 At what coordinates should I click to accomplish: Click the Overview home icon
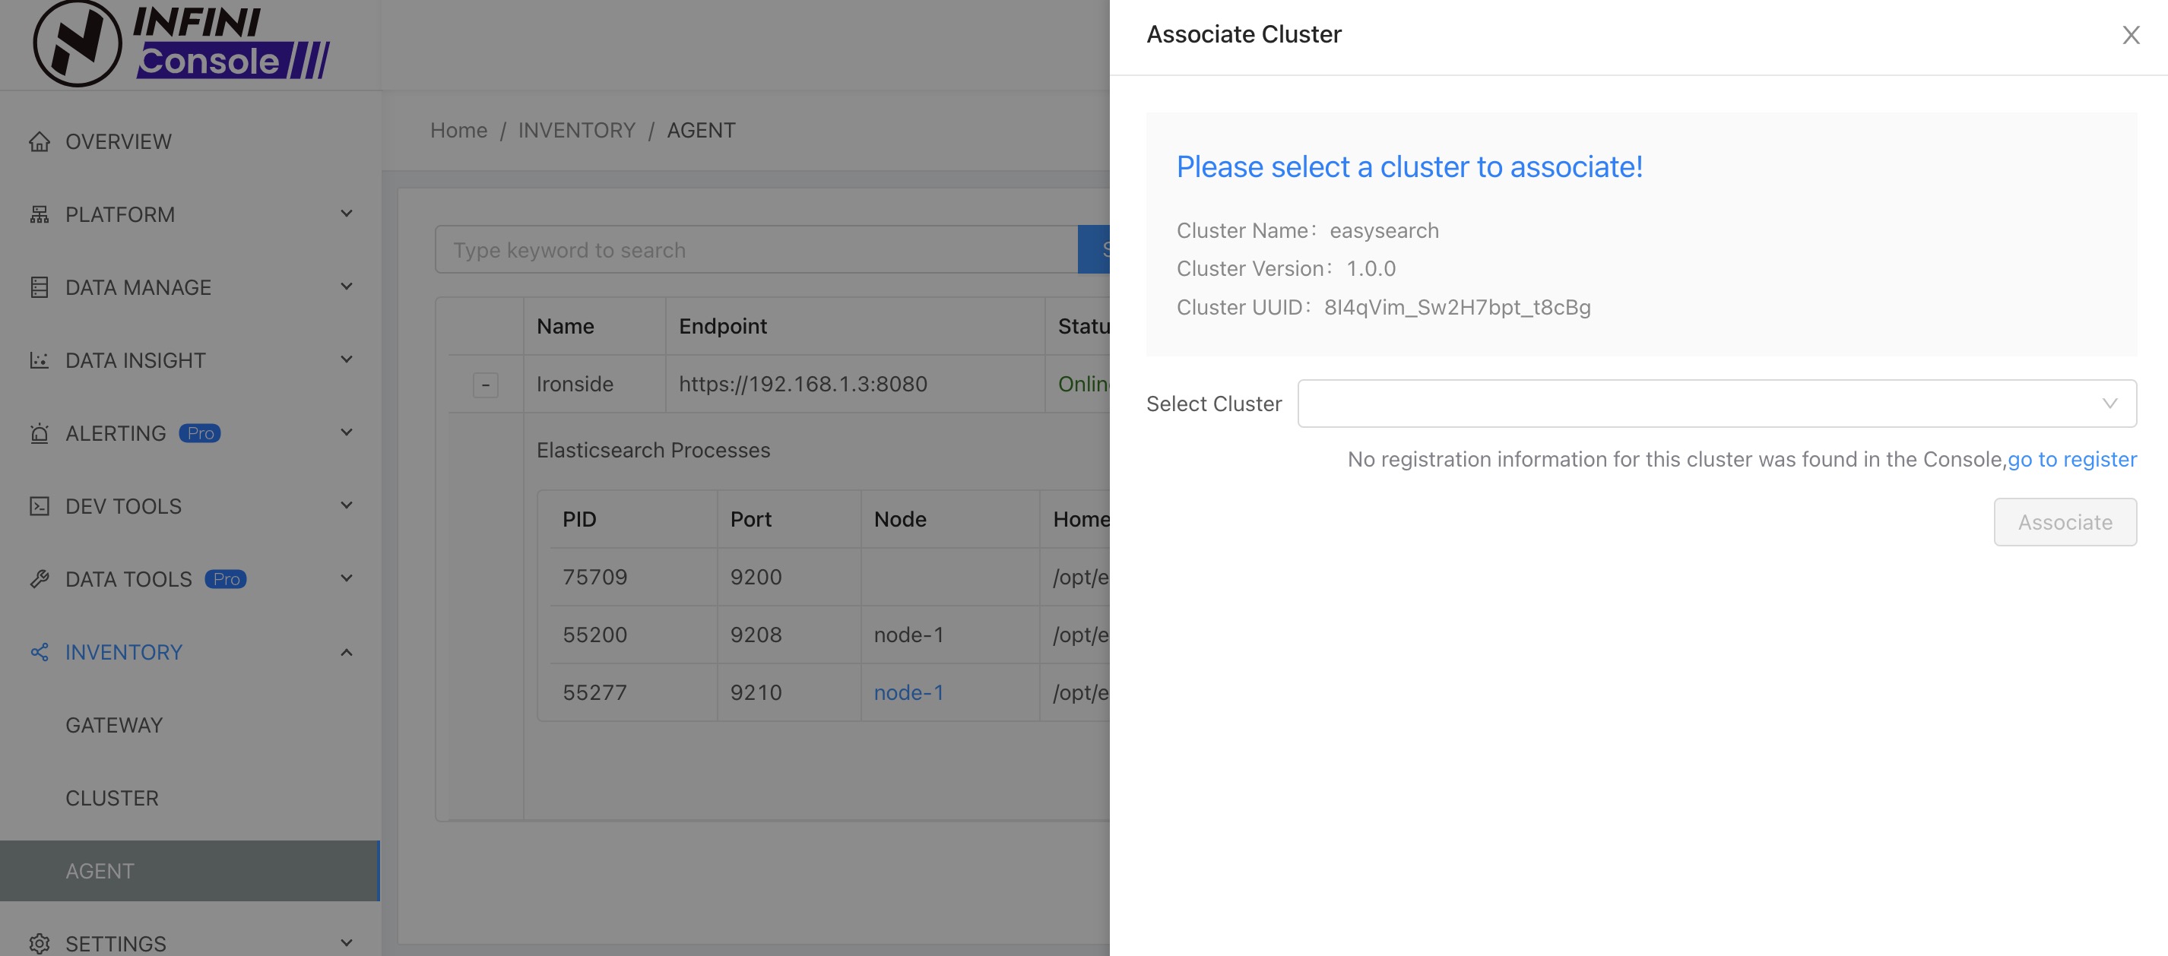(x=40, y=141)
